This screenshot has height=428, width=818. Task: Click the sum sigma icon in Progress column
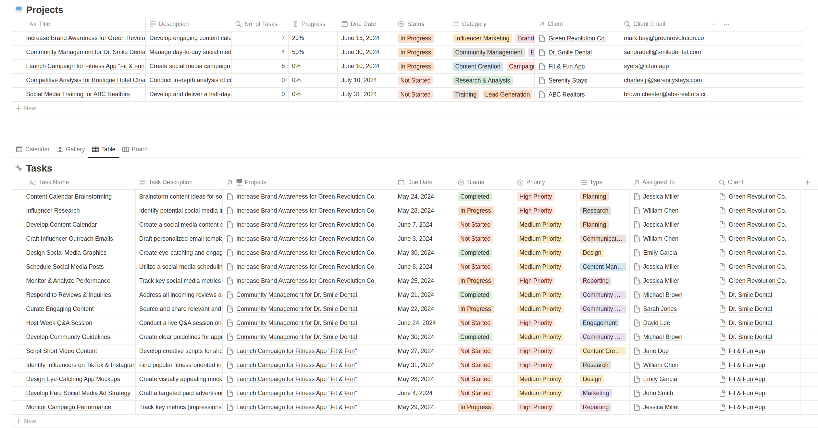click(294, 24)
